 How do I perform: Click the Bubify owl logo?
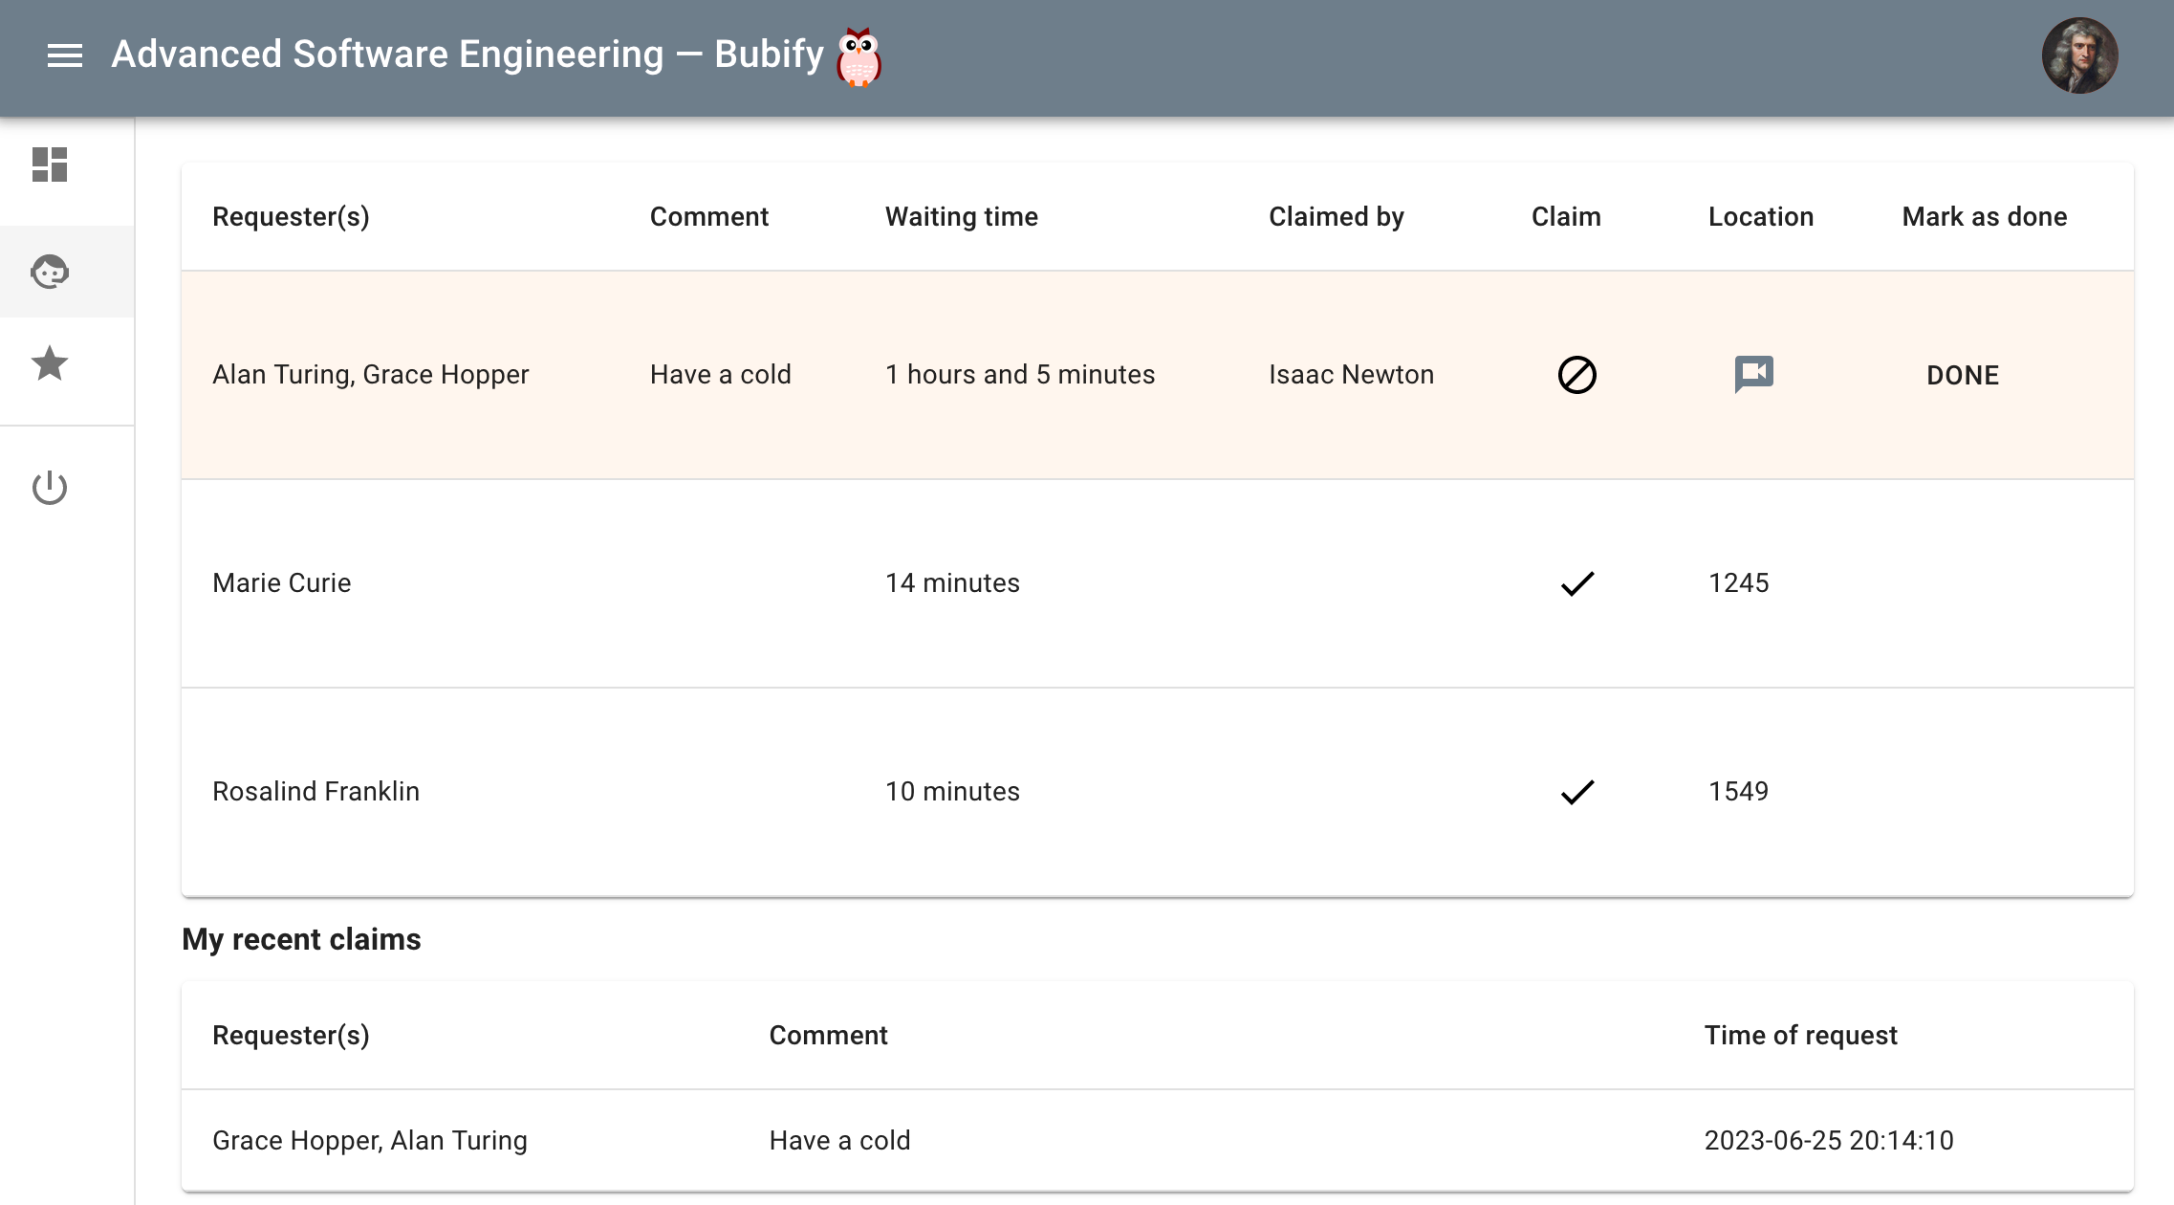[858, 56]
